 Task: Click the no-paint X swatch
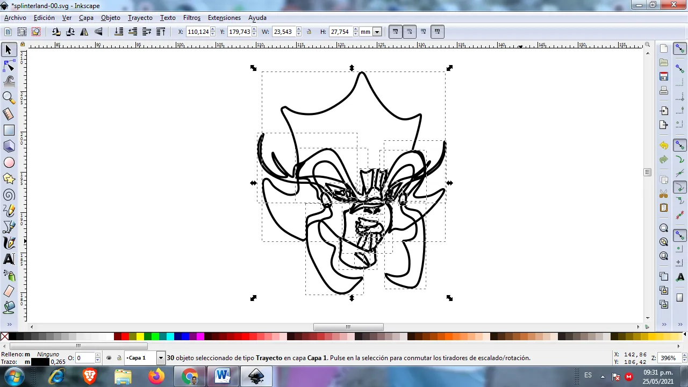point(5,337)
